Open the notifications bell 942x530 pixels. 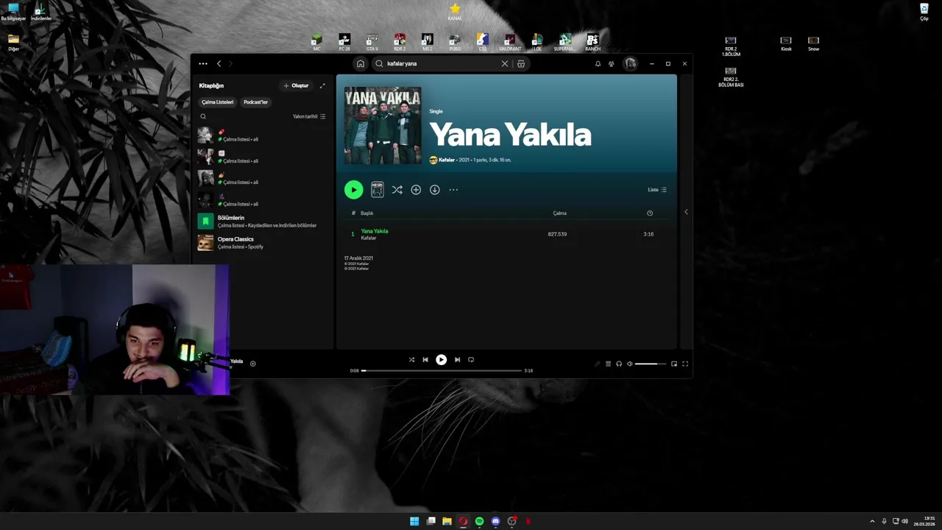(598, 63)
